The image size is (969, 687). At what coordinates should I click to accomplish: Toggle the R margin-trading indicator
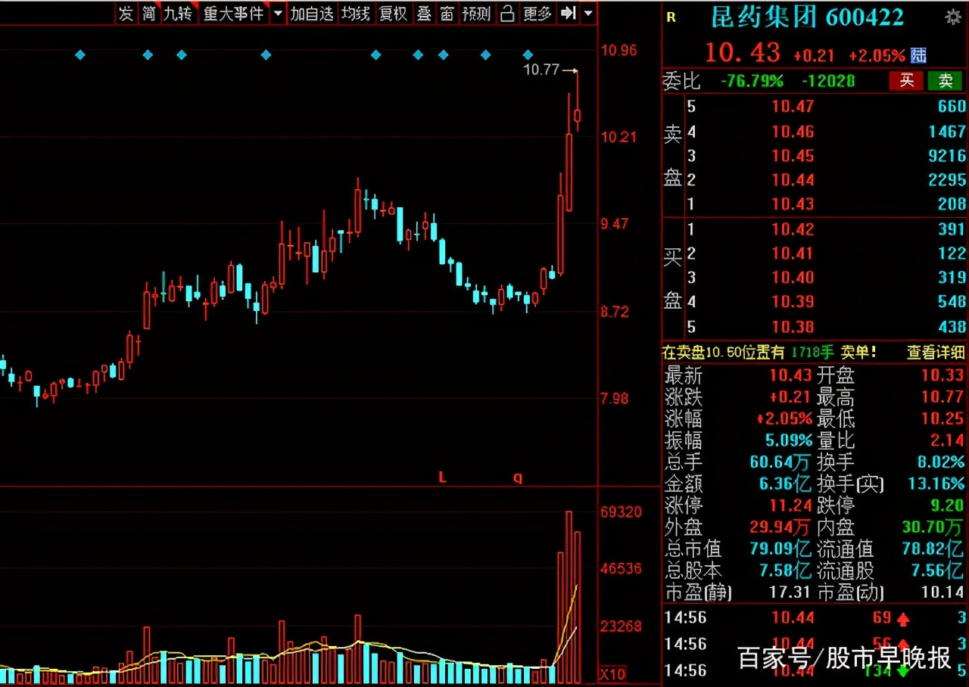tap(671, 18)
